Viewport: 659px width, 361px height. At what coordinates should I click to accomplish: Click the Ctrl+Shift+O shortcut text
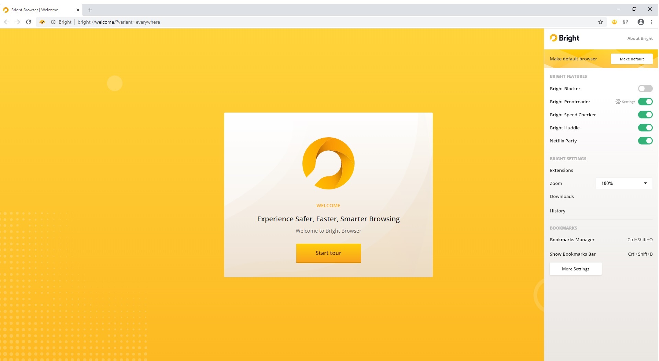pyautogui.click(x=640, y=240)
